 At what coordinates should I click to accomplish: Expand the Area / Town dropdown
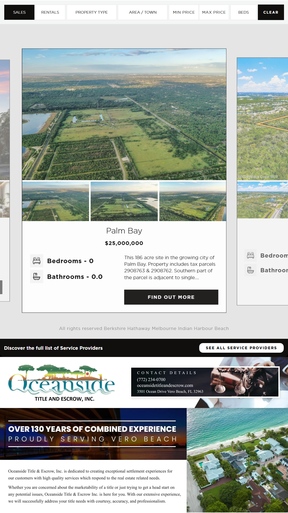(x=143, y=12)
